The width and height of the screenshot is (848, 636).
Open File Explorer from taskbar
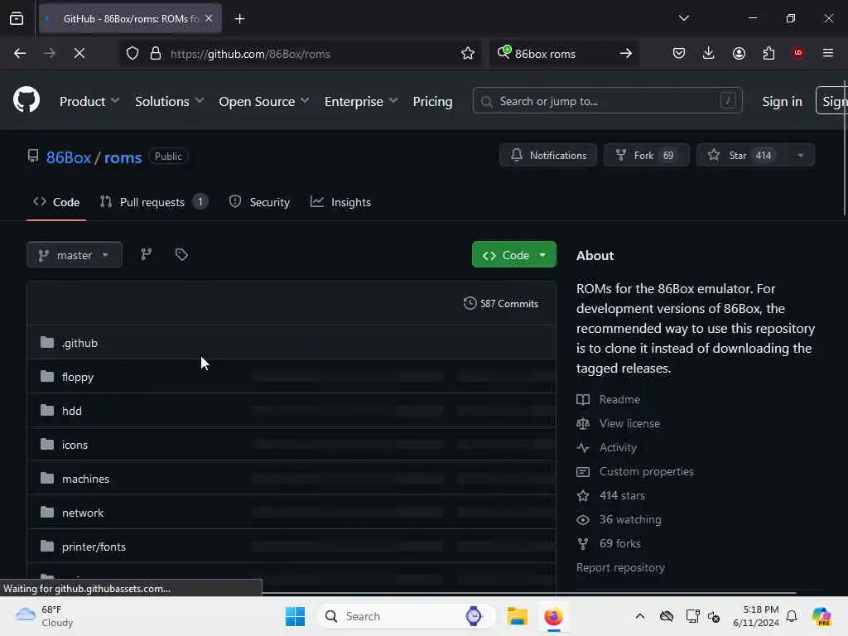tap(517, 616)
